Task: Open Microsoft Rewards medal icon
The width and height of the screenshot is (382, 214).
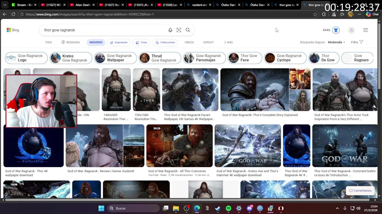Action: tap(336, 30)
